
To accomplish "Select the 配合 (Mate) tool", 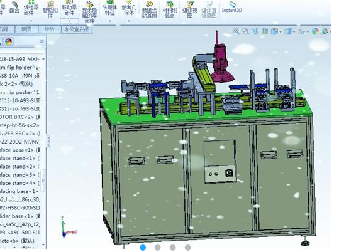I will pos(14,7).
